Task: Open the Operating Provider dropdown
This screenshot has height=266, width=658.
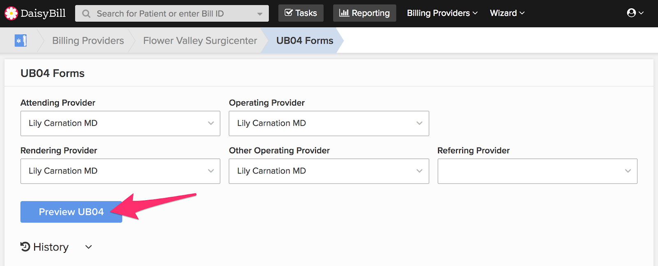Action: pyautogui.click(x=329, y=123)
